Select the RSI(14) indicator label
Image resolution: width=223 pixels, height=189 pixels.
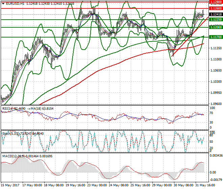tap(7, 109)
